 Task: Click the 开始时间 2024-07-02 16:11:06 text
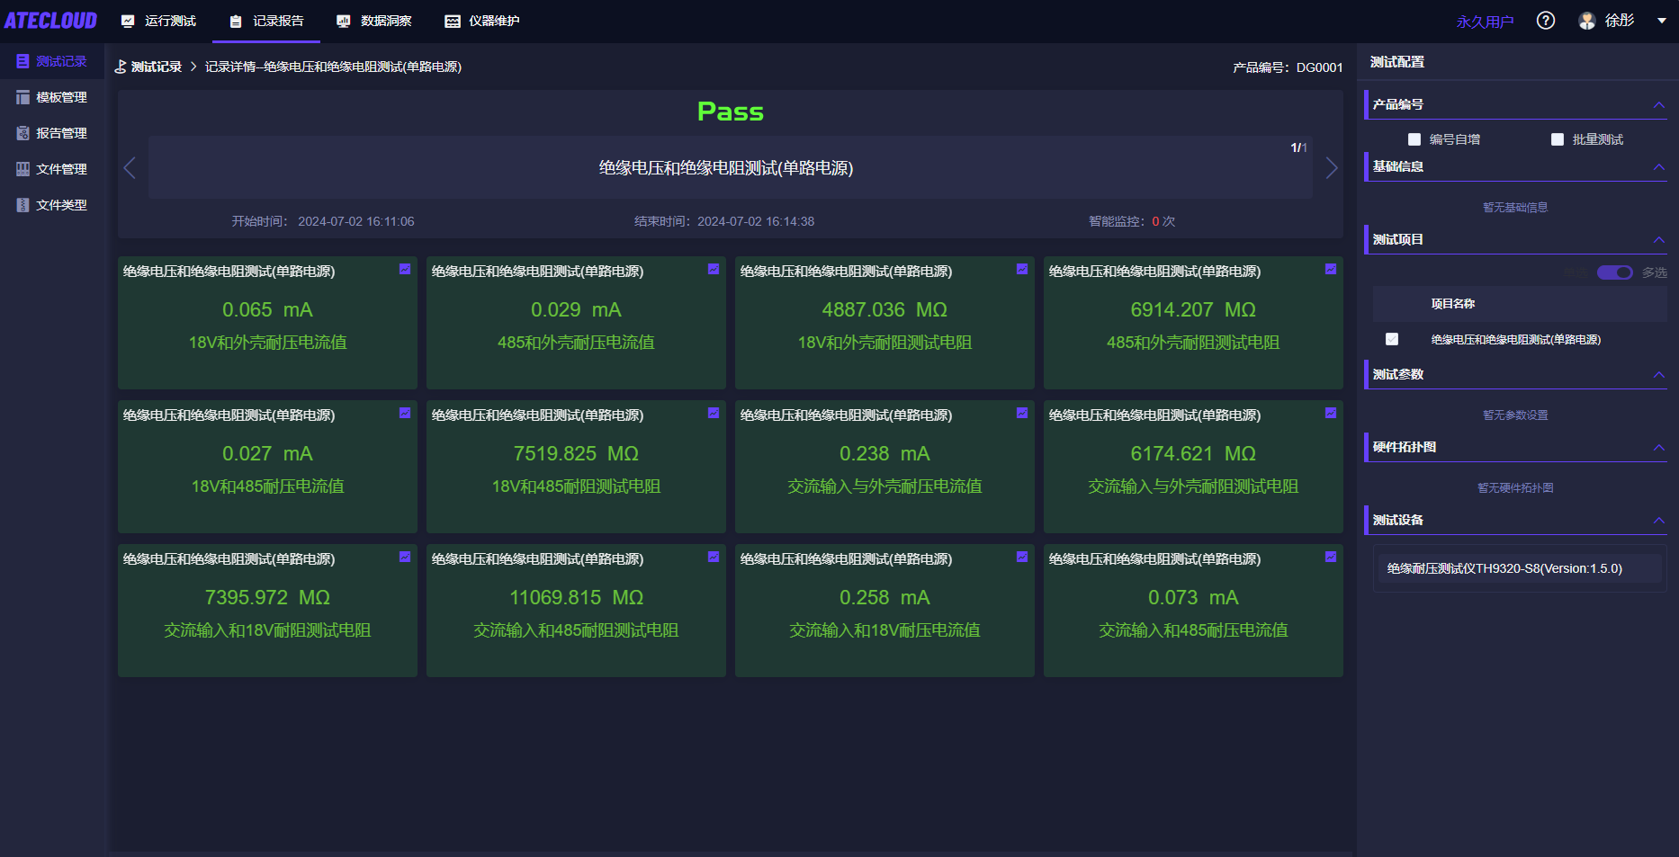click(x=323, y=221)
